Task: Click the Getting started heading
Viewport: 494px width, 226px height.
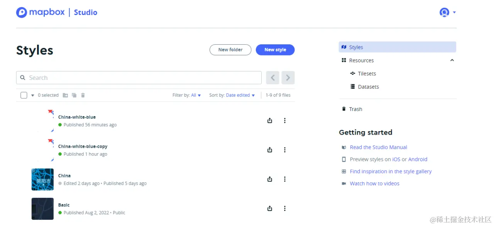Action: (x=365, y=132)
